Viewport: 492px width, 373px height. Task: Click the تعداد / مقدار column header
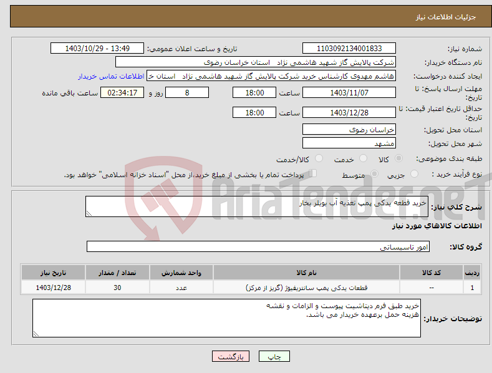pyautogui.click(x=117, y=273)
